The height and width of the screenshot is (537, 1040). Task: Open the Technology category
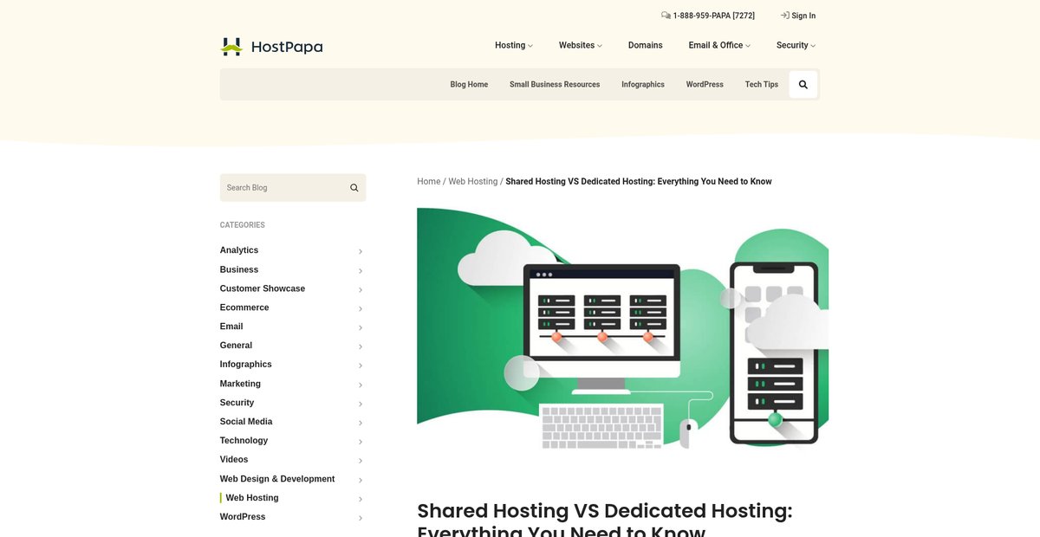coord(244,441)
